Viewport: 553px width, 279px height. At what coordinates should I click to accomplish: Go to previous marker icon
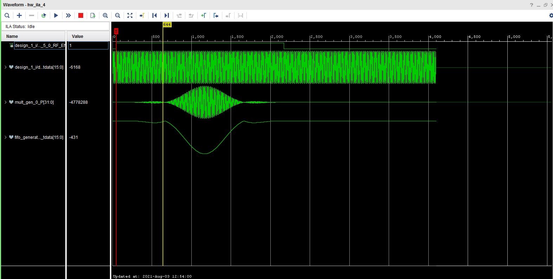216,15
